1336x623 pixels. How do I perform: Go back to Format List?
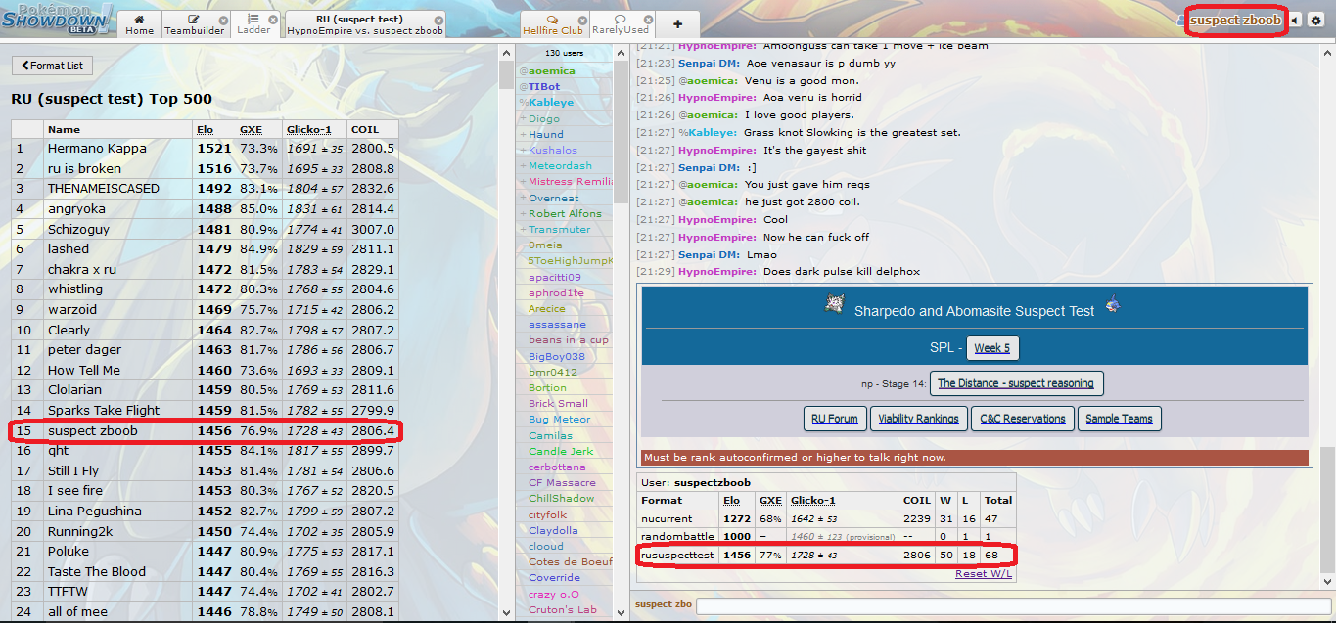click(x=52, y=66)
